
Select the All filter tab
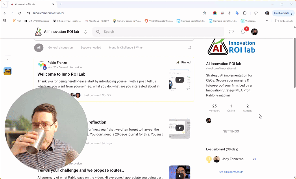point(39,48)
